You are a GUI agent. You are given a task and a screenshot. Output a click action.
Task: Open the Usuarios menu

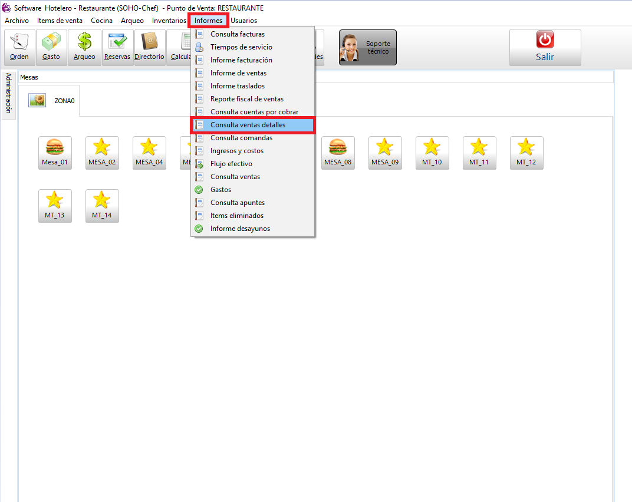point(243,21)
